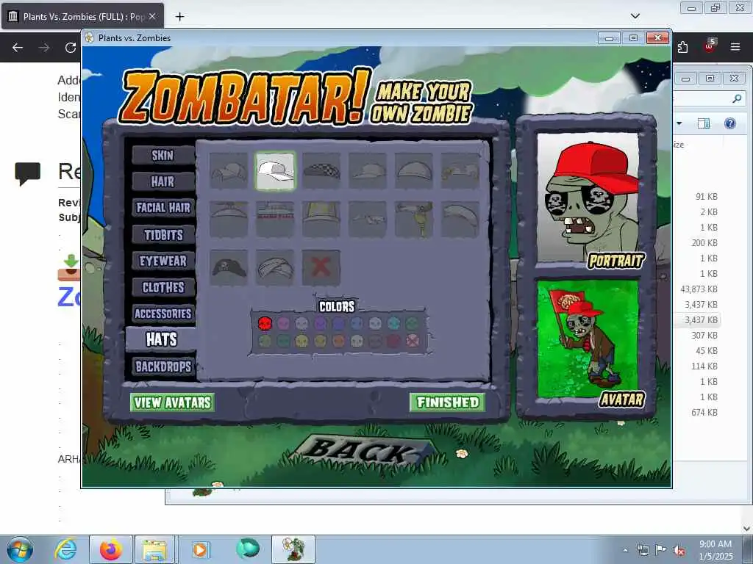The height and width of the screenshot is (564, 753).
Task: Open the taskbar clock and date
Action: 715,550
